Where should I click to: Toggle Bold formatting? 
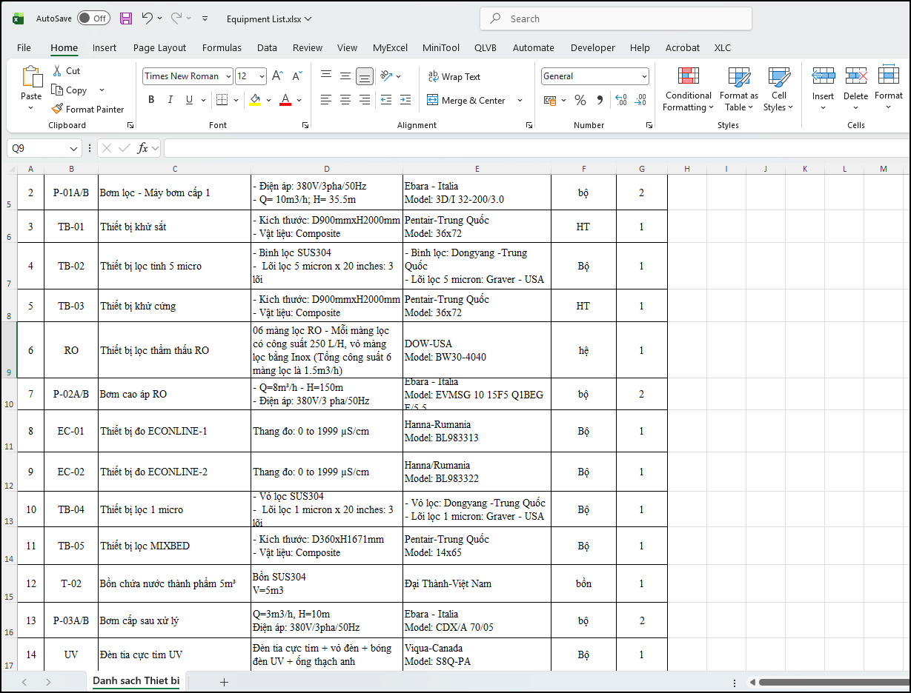(151, 100)
